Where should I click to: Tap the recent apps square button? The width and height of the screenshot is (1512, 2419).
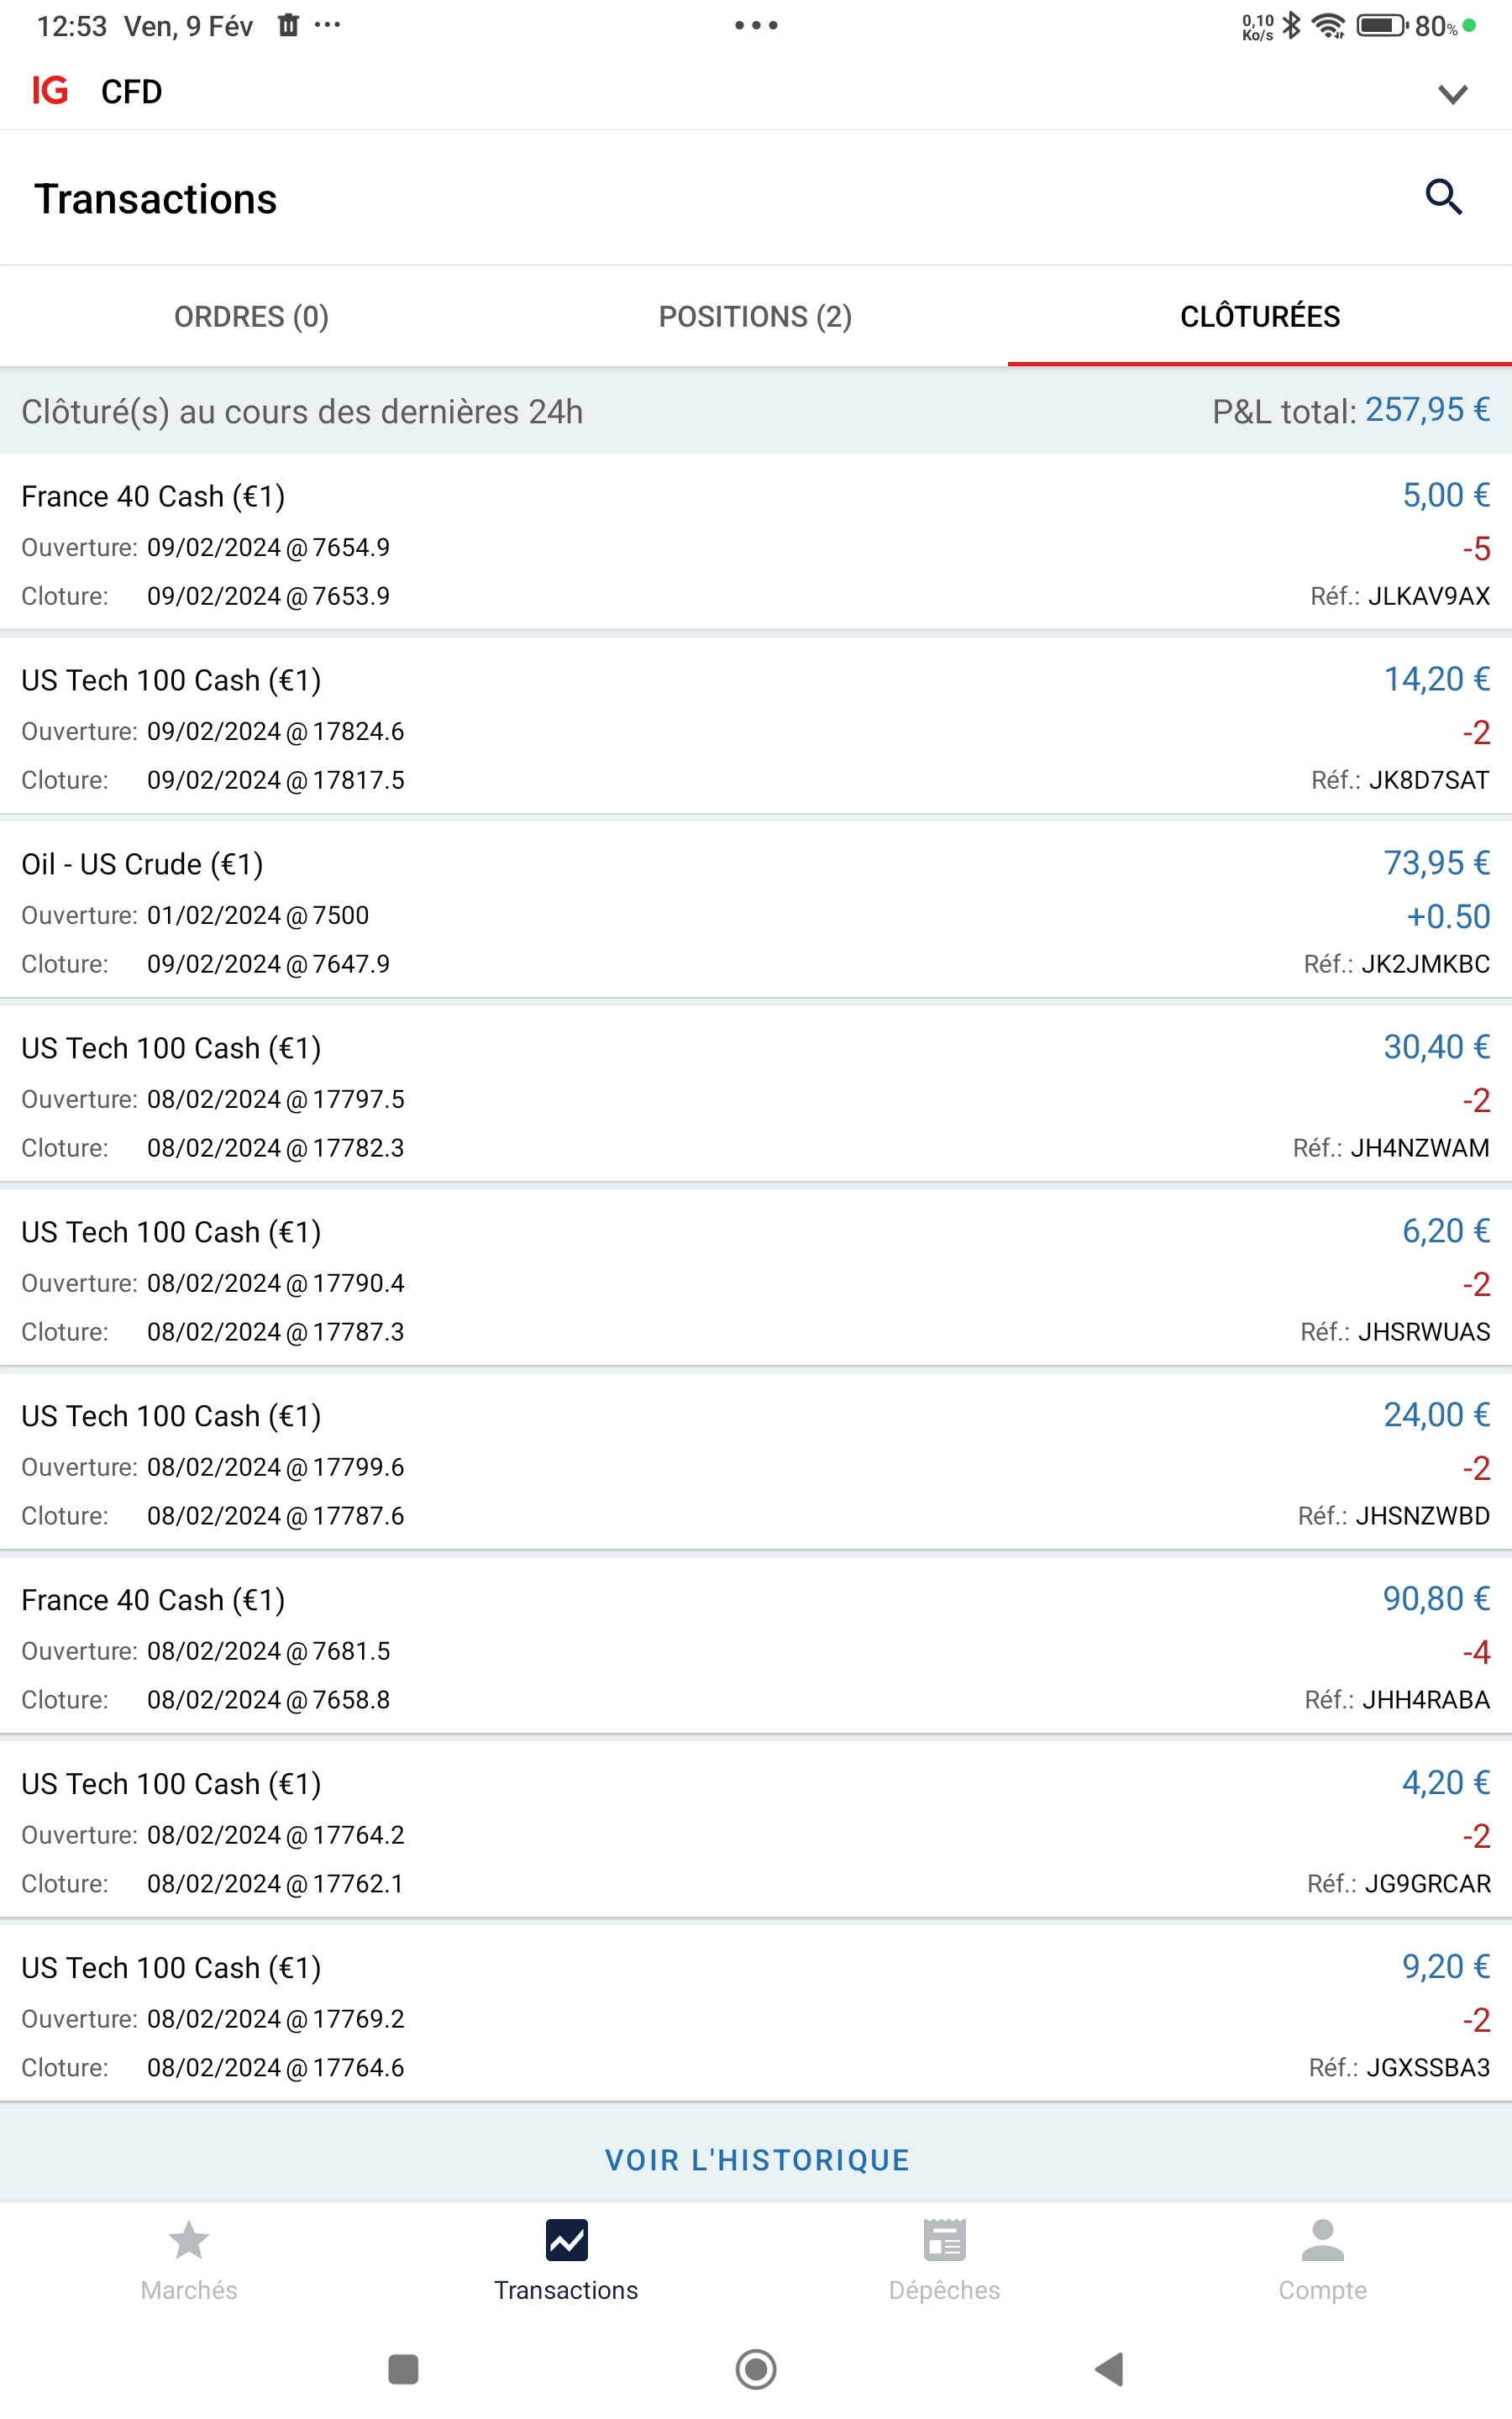coord(403,2368)
